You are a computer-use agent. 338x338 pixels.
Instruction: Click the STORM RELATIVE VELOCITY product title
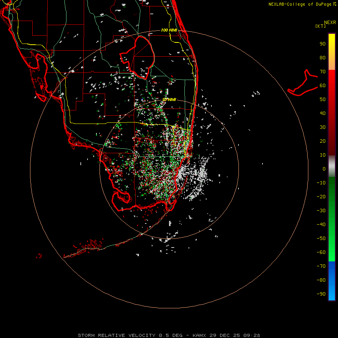pos(116,335)
